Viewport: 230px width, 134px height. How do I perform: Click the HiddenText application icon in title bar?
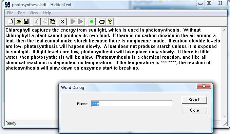[7, 5]
